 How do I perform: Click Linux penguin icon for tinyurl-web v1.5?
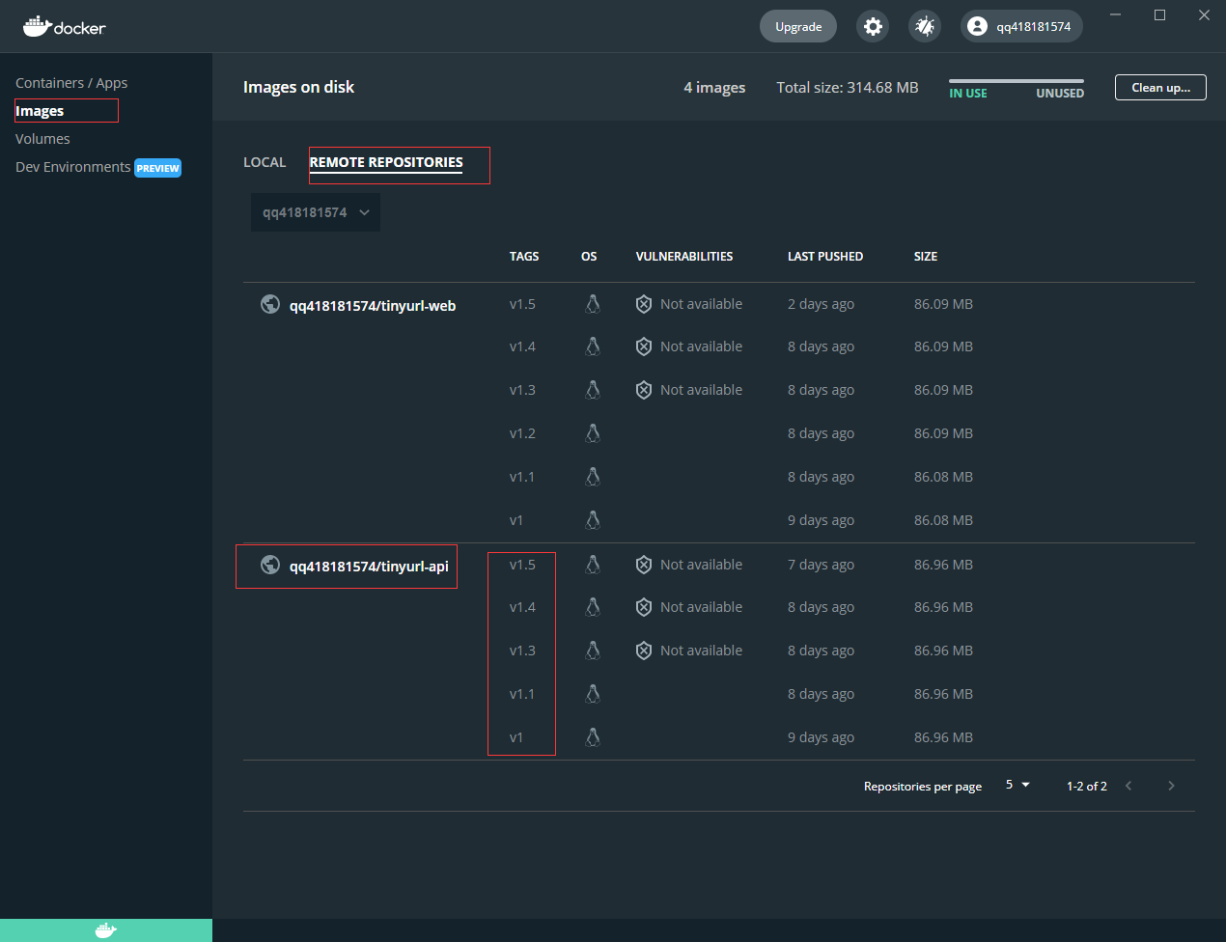pyautogui.click(x=593, y=304)
